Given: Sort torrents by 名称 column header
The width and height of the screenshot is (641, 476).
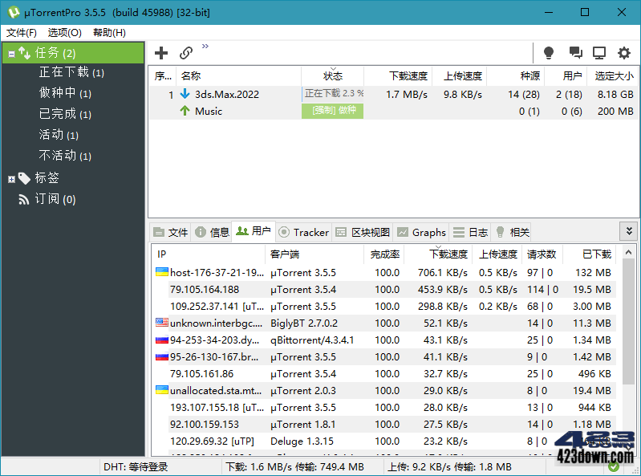Looking at the screenshot, I should point(239,76).
